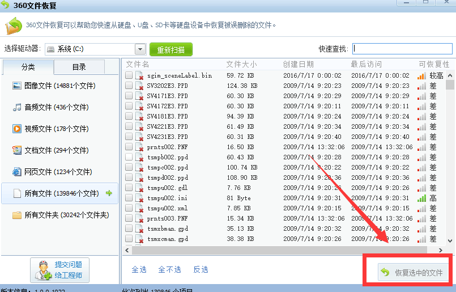
Task: Select 音频文件 (436个文件) category
Action: coord(59,107)
